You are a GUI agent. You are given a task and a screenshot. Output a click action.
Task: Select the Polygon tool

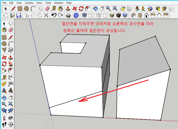pos(4,50)
